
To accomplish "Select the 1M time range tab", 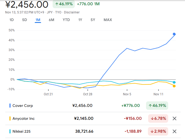I will pos(38,20).
